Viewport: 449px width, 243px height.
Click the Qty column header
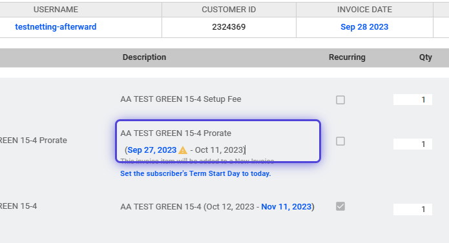426,57
